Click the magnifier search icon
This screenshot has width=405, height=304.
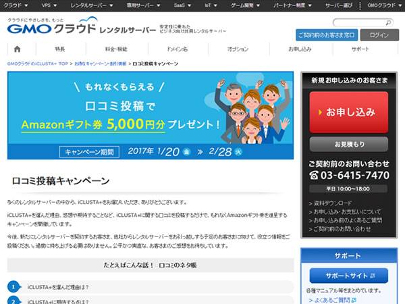tap(389, 23)
